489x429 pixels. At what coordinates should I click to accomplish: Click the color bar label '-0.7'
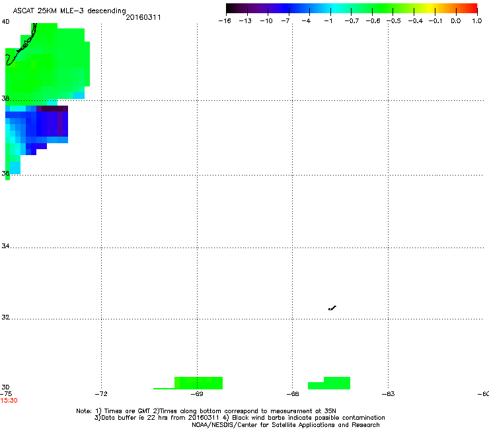pyautogui.click(x=352, y=21)
